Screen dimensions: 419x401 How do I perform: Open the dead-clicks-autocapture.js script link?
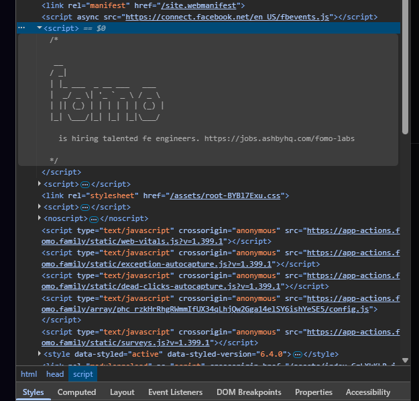click(161, 286)
